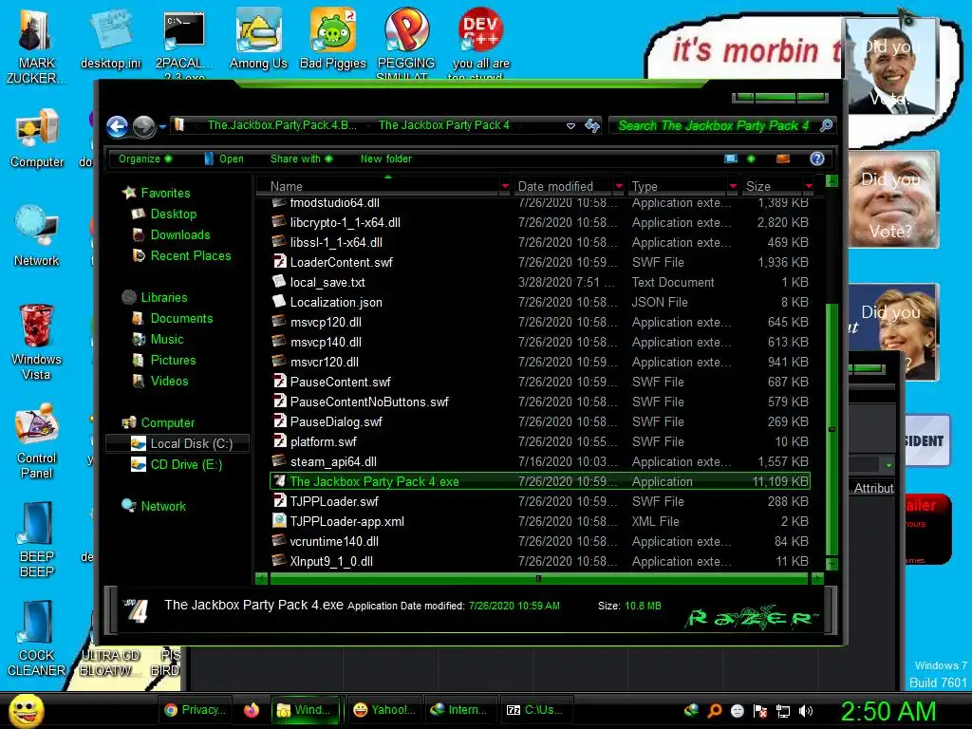Click the Forward navigation arrow in Explorer
Image resolution: width=972 pixels, height=729 pixels.
144,126
